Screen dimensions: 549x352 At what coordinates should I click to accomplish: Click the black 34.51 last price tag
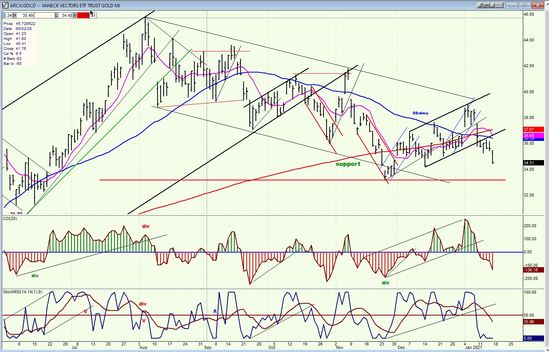533,163
